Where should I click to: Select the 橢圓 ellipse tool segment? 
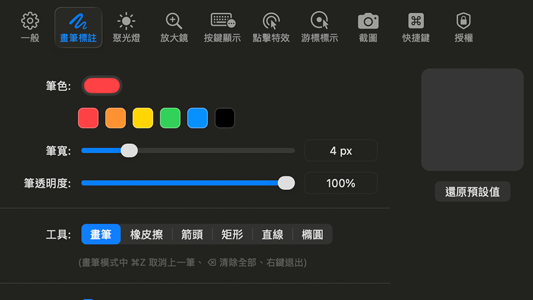tap(313, 234)
